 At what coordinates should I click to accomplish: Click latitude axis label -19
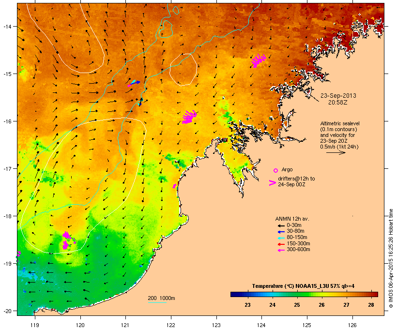tap(7, 264)
